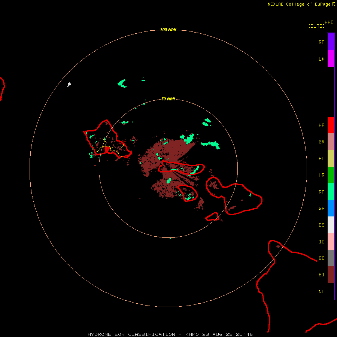Click the HA red legend swatch
337x337 pixels.
[x=331, y=125]
